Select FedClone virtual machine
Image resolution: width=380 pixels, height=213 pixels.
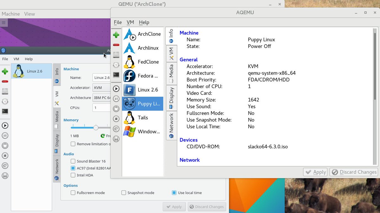(x=142, y=62)
